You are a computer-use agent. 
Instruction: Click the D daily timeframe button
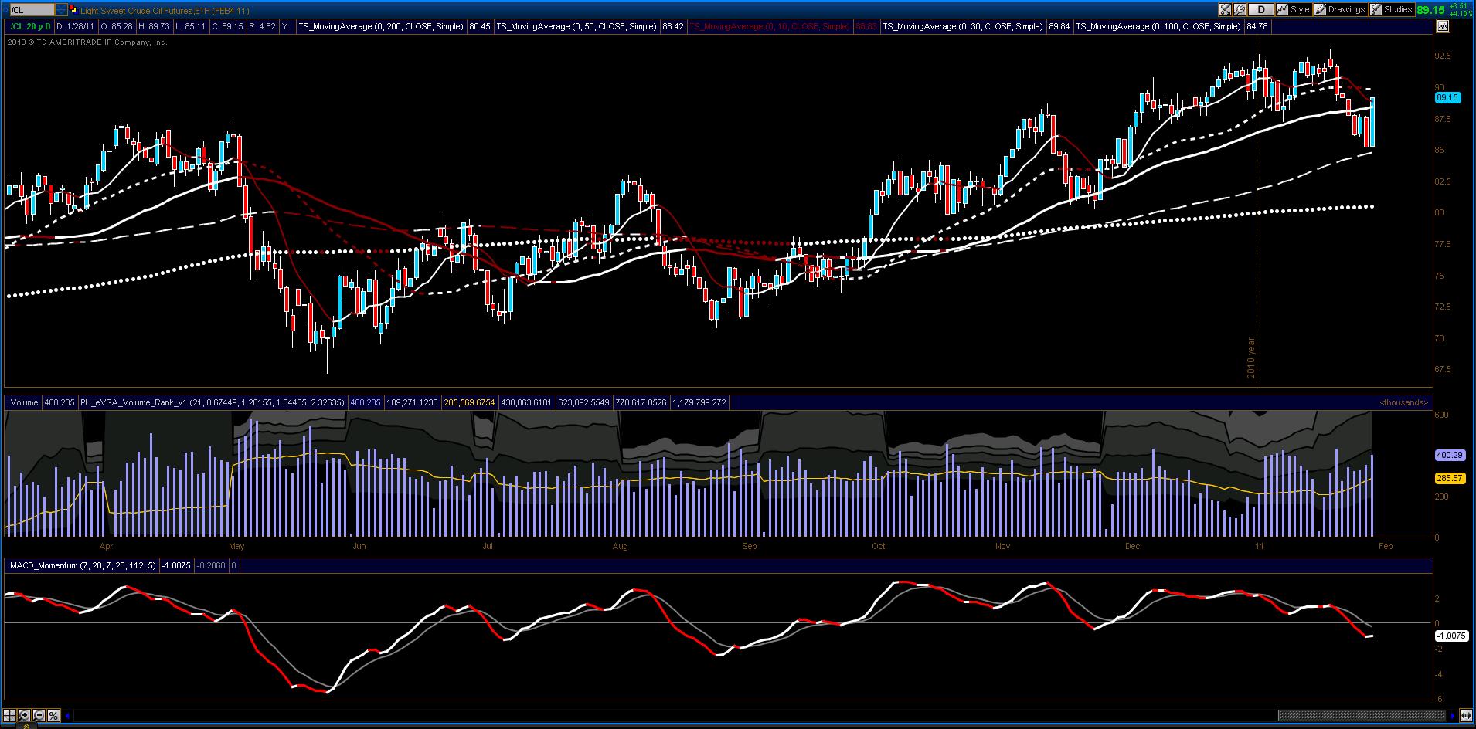1261,10
